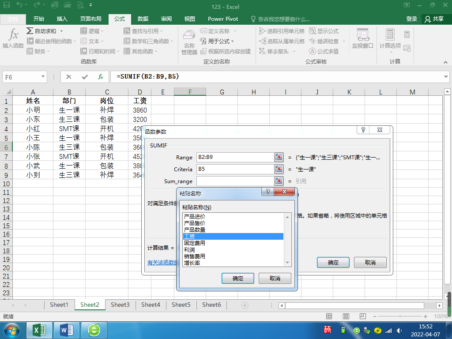Viewport: 452px width, 339px height.
Task: Open the Watch Window 监视窗口
Action: tap(363, 38)
